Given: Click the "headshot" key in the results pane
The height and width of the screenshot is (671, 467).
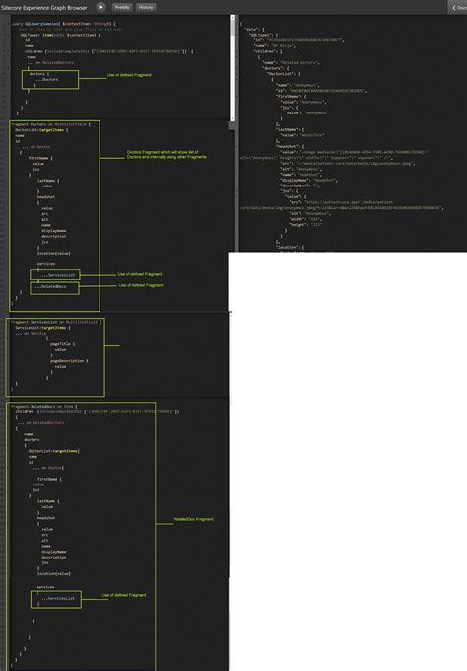Looking at the screenshot, I should coord(287,146).
